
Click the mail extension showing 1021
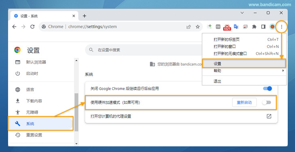[227, 27]
